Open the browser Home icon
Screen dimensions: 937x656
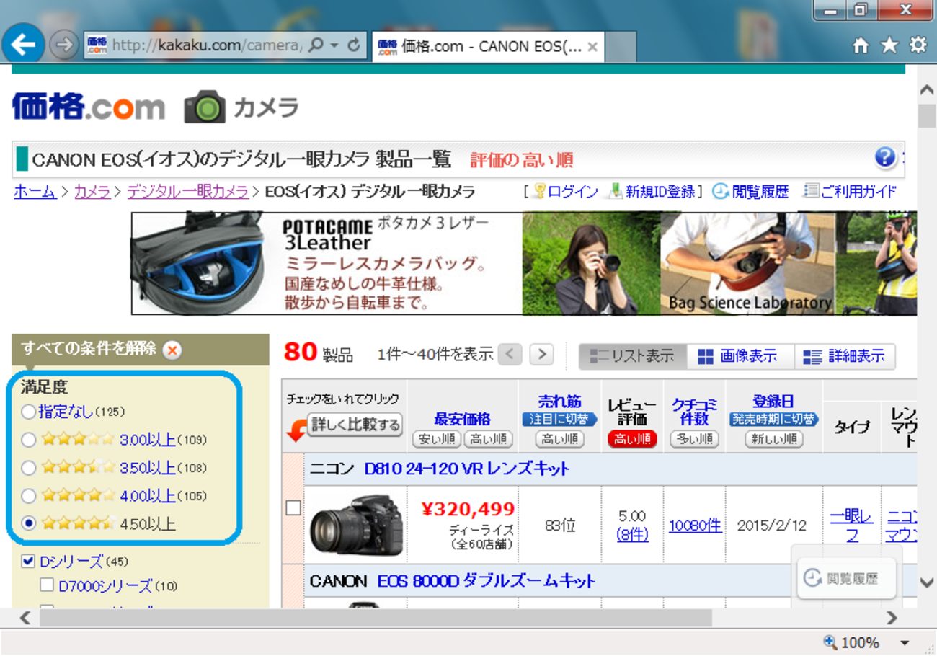pyautogui.click(x=861, y=45)
